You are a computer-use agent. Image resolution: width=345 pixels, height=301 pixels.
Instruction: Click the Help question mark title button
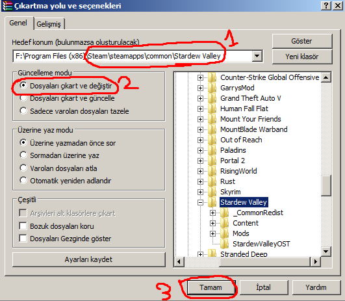[x=326, y=5]
